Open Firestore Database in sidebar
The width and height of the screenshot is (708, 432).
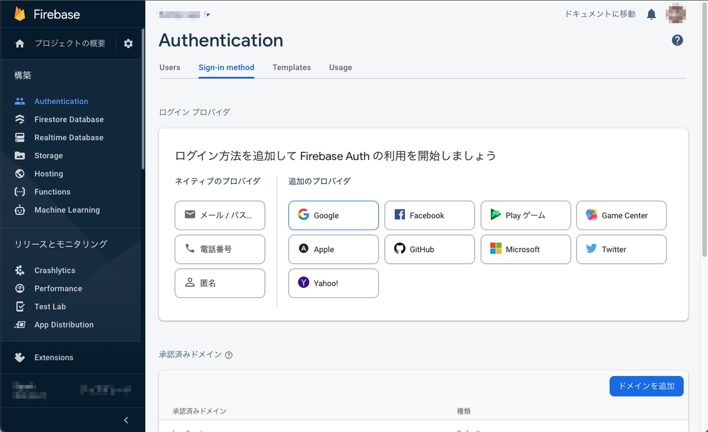[69, 119]
